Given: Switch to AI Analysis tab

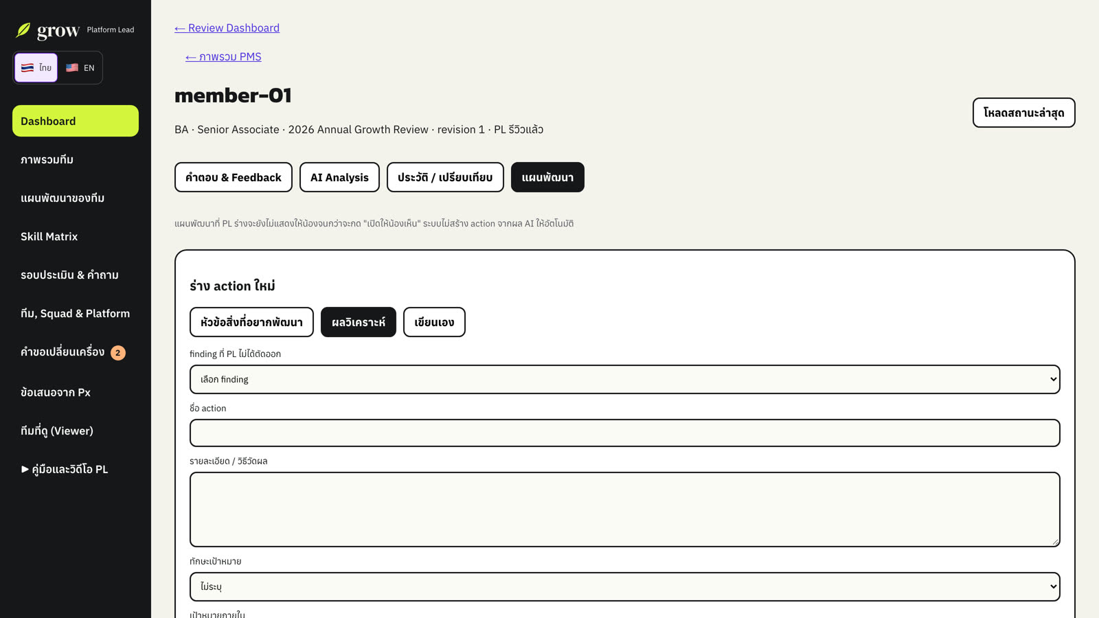Looking at the screenshot, I should pyautogui.click(x=339, y=177).
